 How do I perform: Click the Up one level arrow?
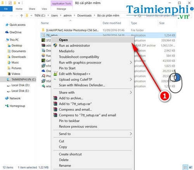click(22, 16)
